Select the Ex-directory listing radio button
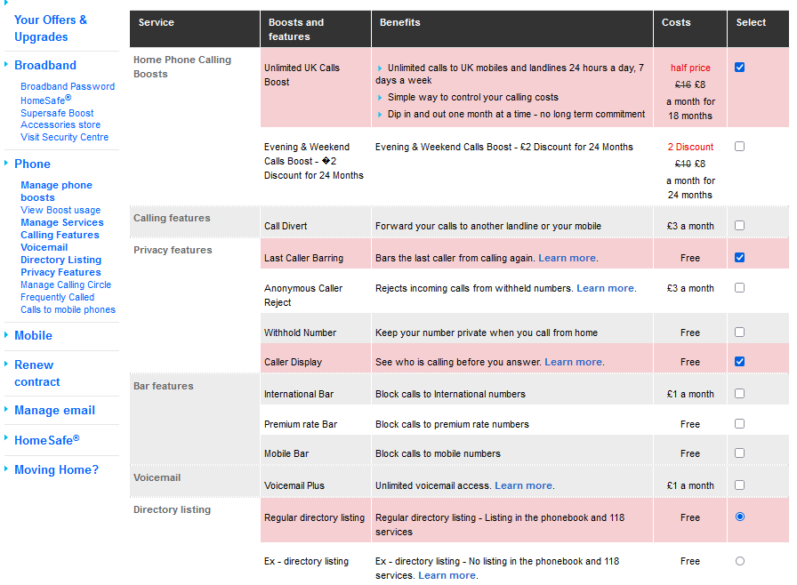 [x=740, y=561]
